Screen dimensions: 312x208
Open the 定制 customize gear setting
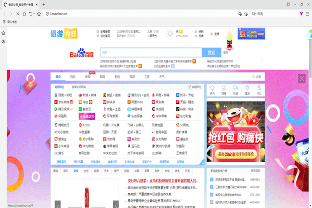click(256, 77)
